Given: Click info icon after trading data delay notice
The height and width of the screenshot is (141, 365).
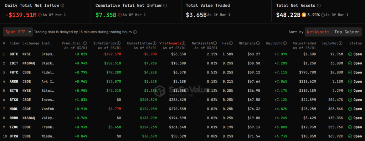Looking at the screenshot, I should tap(135, 32).
